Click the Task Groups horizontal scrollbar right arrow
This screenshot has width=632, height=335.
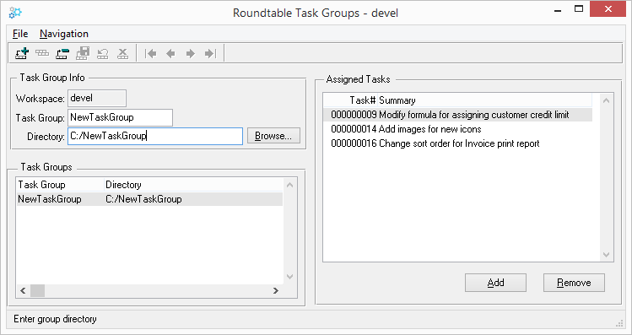276,290
